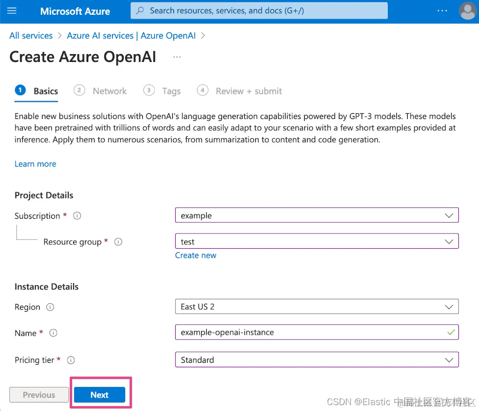Open the Review + submit tab
The width and height of the screenshot is (479, 411).
point(249,91)
